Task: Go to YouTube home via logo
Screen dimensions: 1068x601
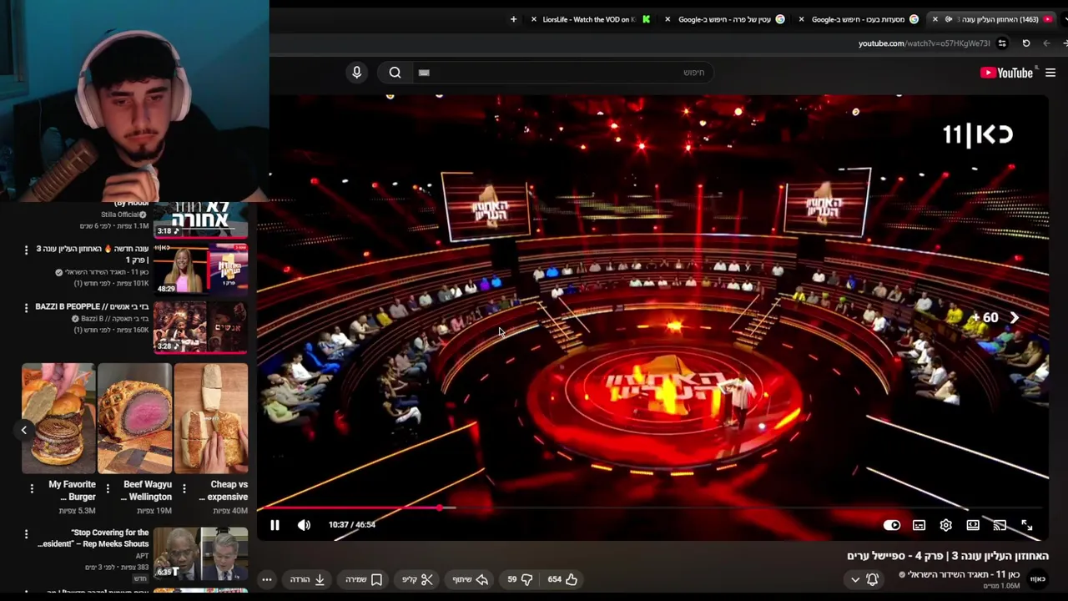Action: (x=1006, y=73)
